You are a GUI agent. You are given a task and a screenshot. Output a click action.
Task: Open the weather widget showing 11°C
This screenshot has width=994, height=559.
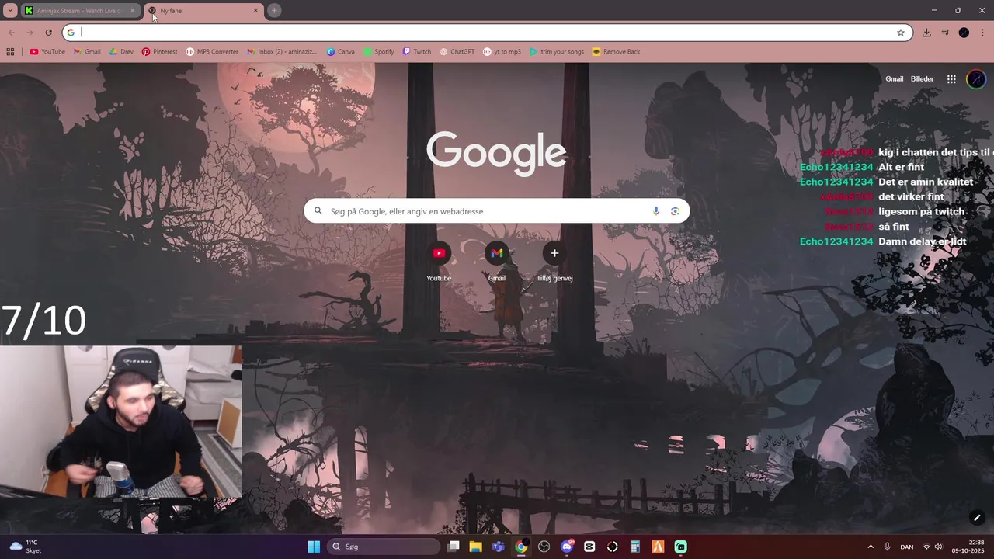click(x=25, y=547)
